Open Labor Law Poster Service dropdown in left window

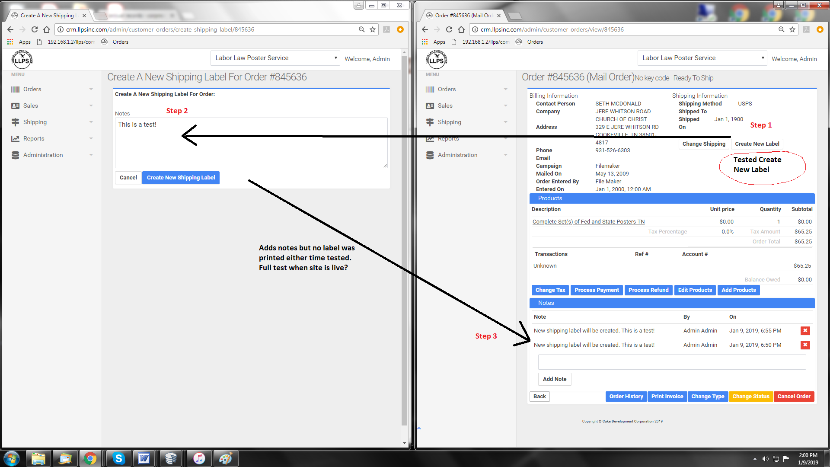(x=275, y=58)
